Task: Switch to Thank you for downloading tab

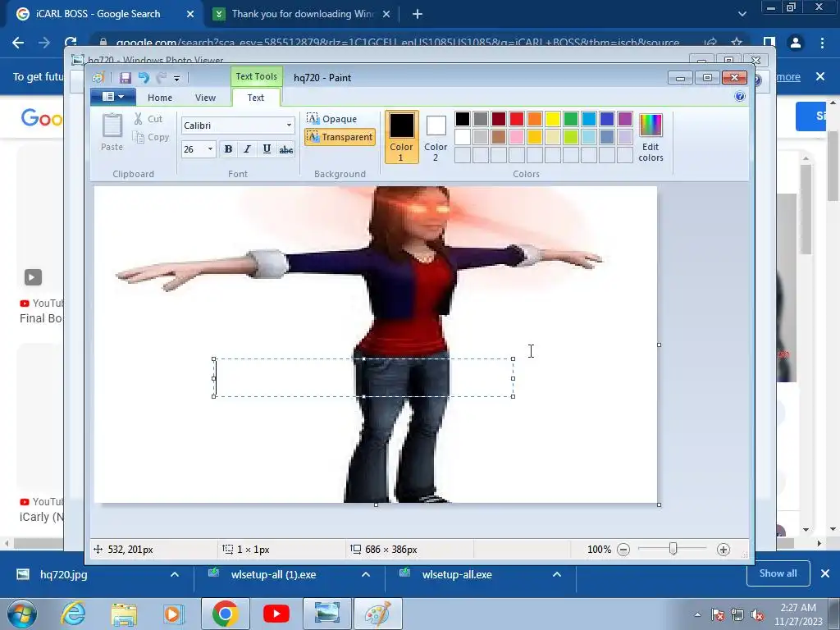Action: tap(303, 14)
